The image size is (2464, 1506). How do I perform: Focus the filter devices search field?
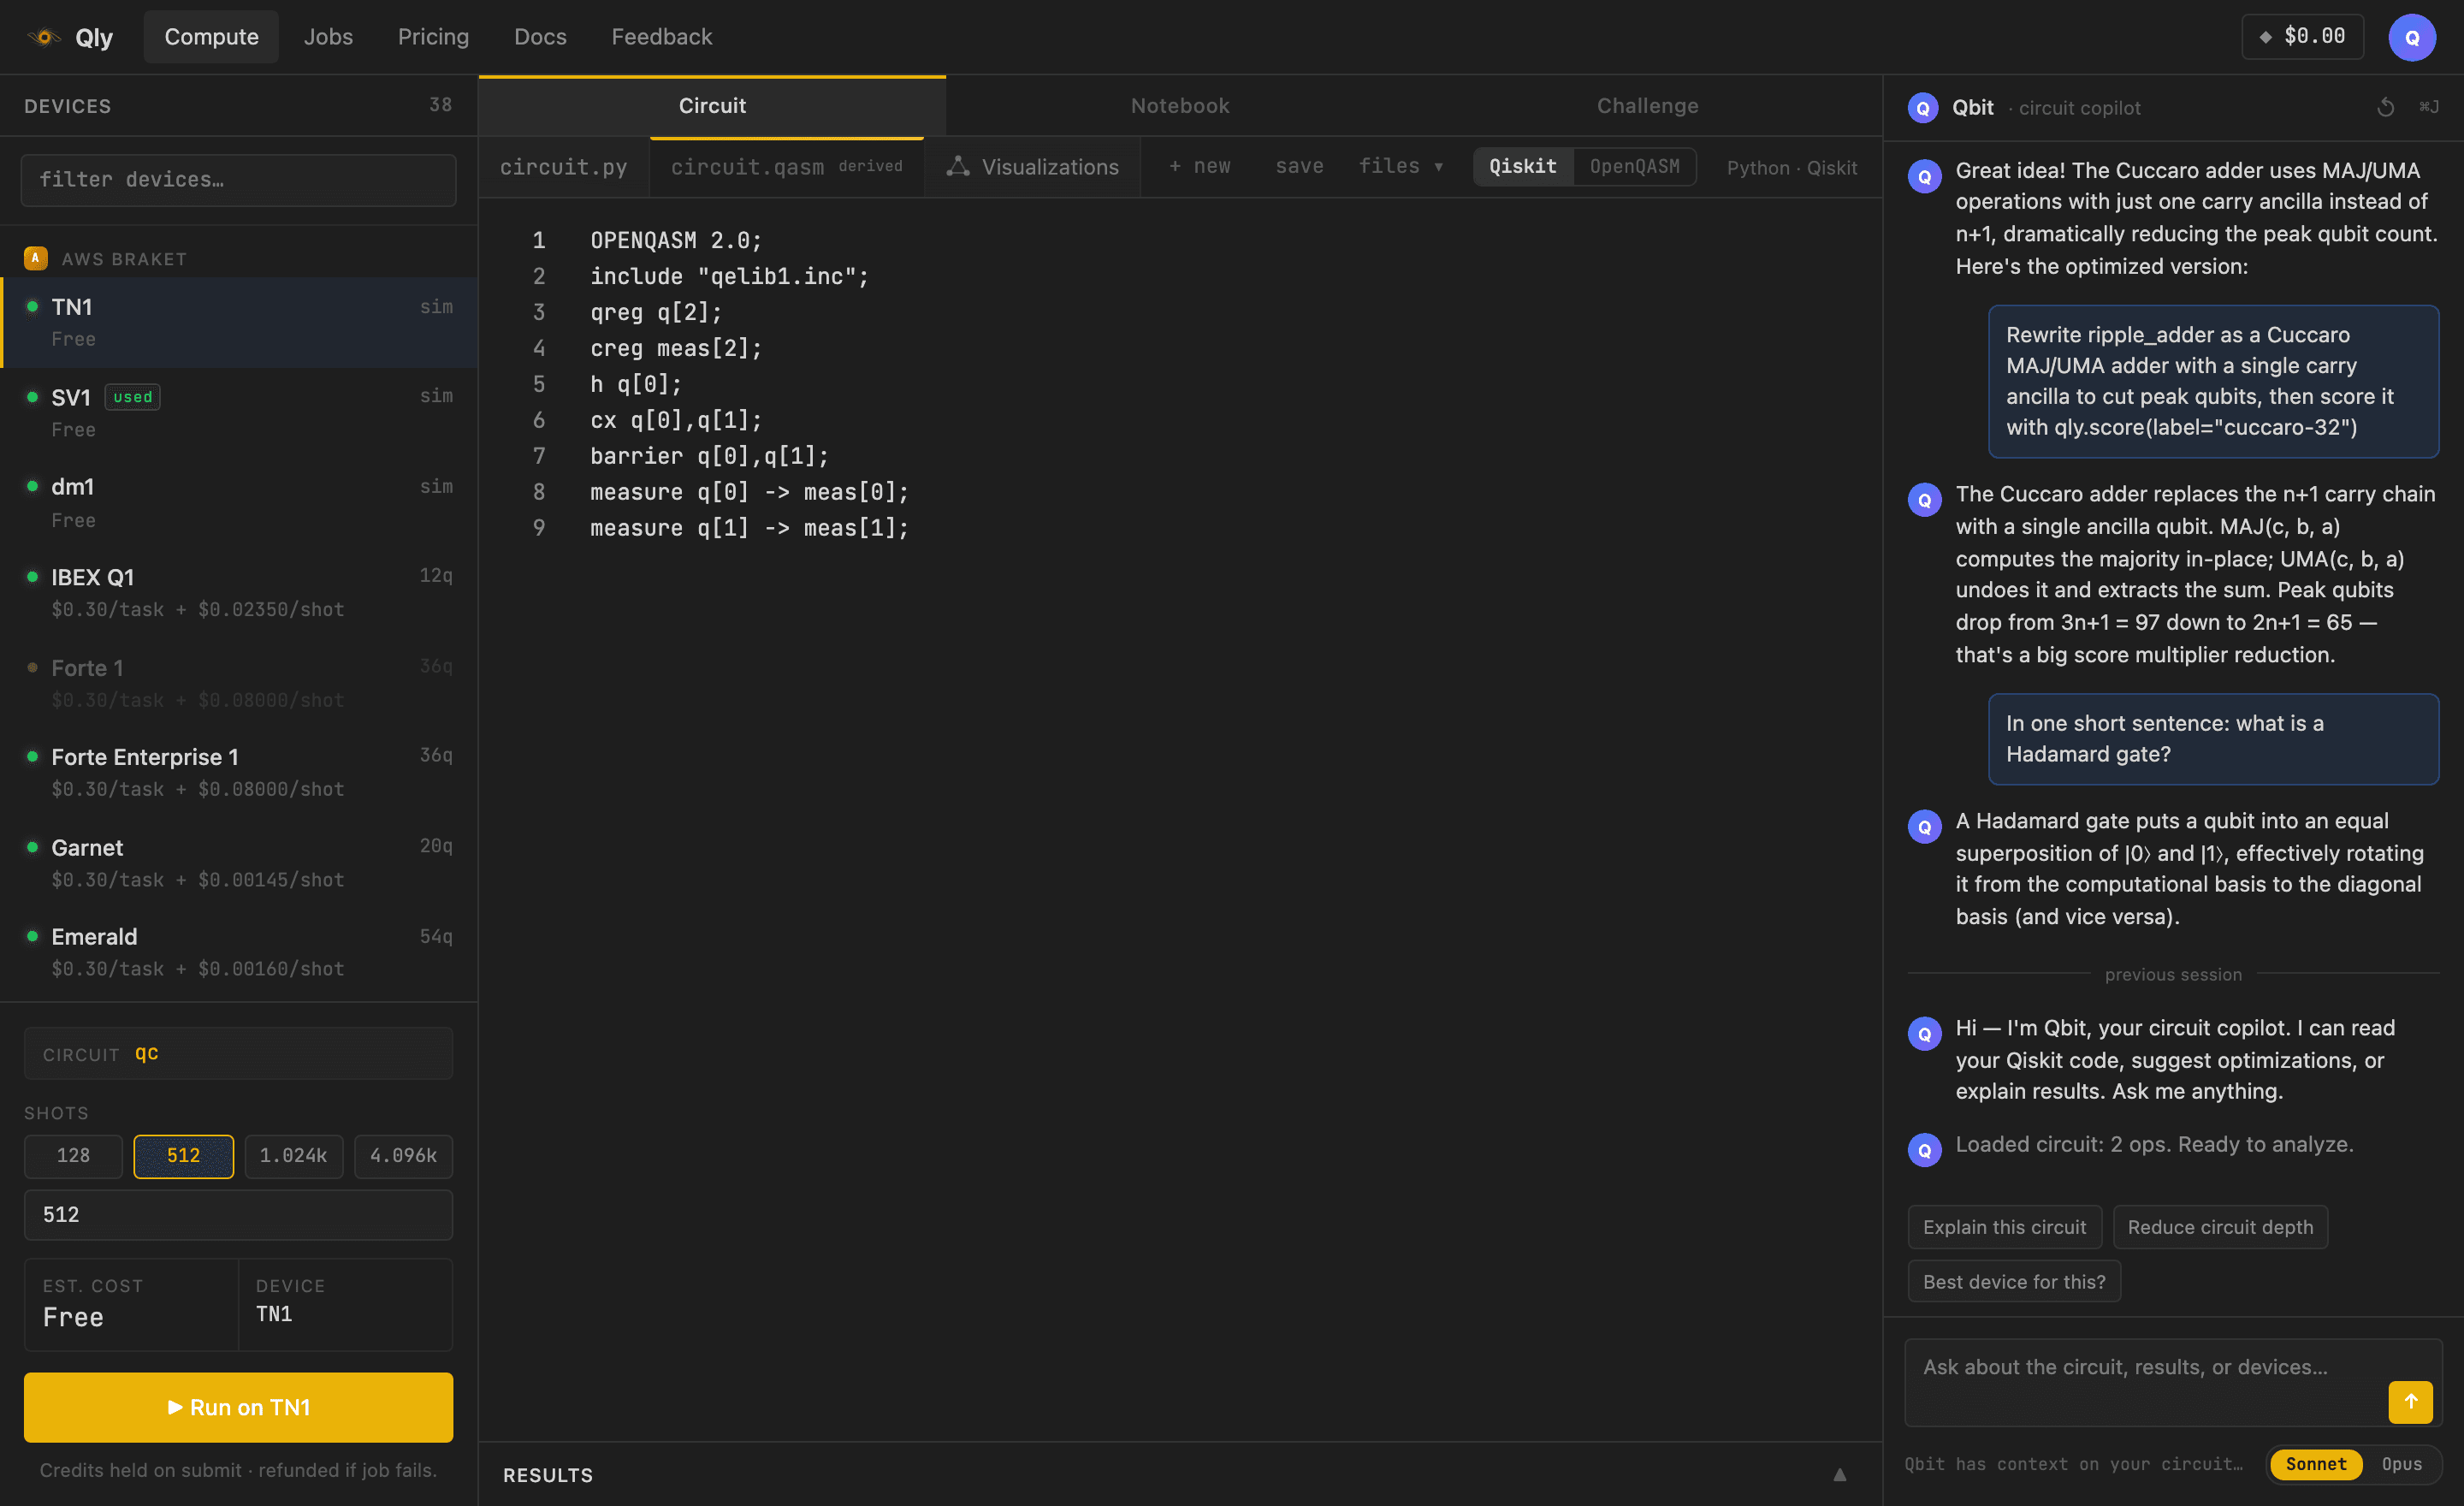238,180
